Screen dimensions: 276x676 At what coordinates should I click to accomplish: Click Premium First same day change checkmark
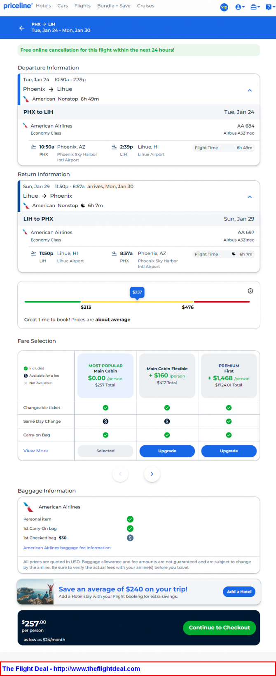click(x=229, y=421)
